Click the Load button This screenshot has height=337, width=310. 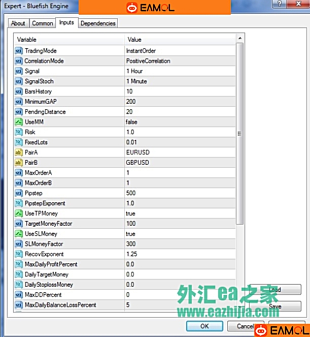(275, 290)
